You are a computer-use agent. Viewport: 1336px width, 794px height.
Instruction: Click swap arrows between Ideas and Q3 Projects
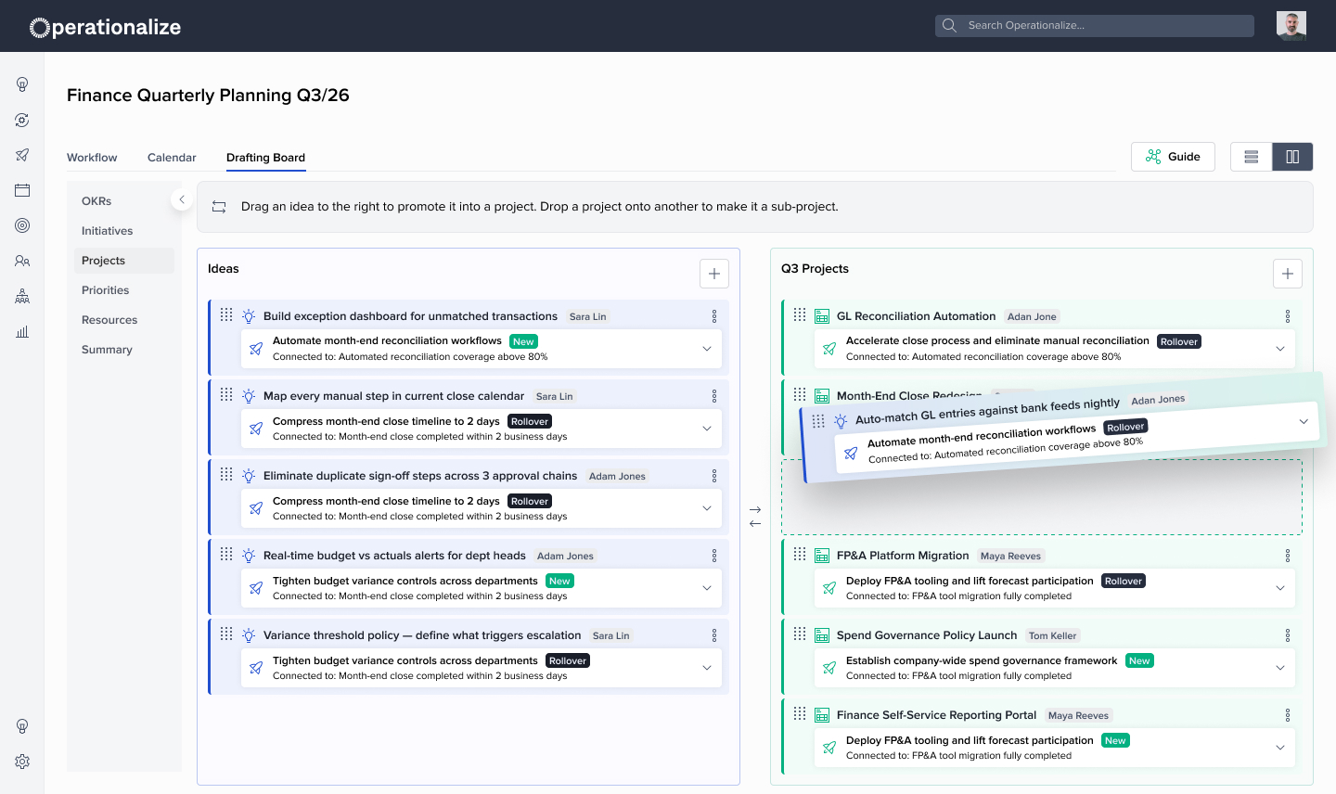[755, 517]
